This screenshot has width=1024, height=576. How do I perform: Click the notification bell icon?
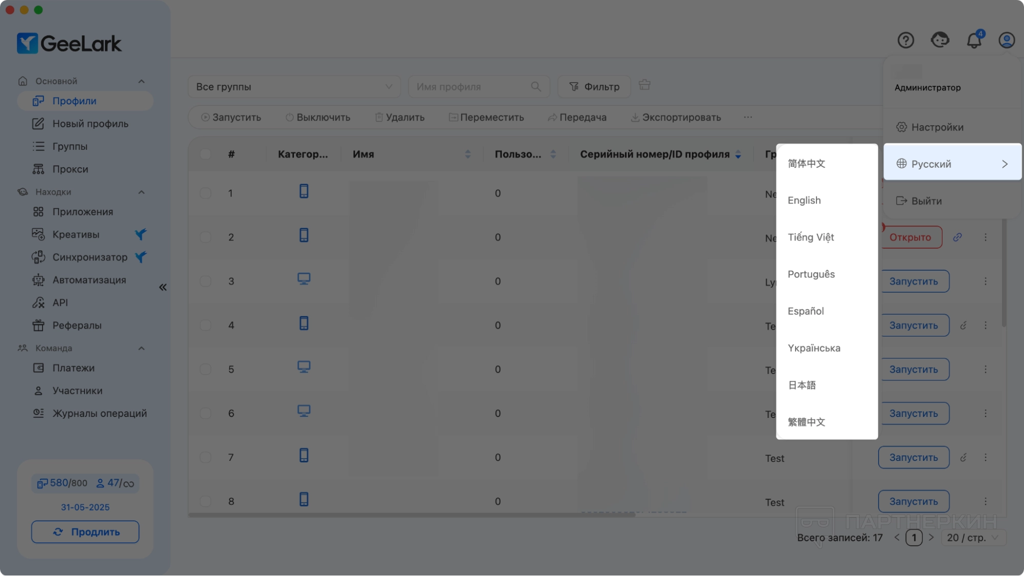pyautogui.click(x=974, y=40)
